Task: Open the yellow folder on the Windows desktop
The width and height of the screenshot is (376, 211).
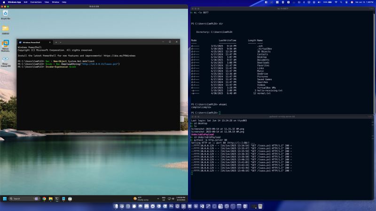Action: pos(6,29)
